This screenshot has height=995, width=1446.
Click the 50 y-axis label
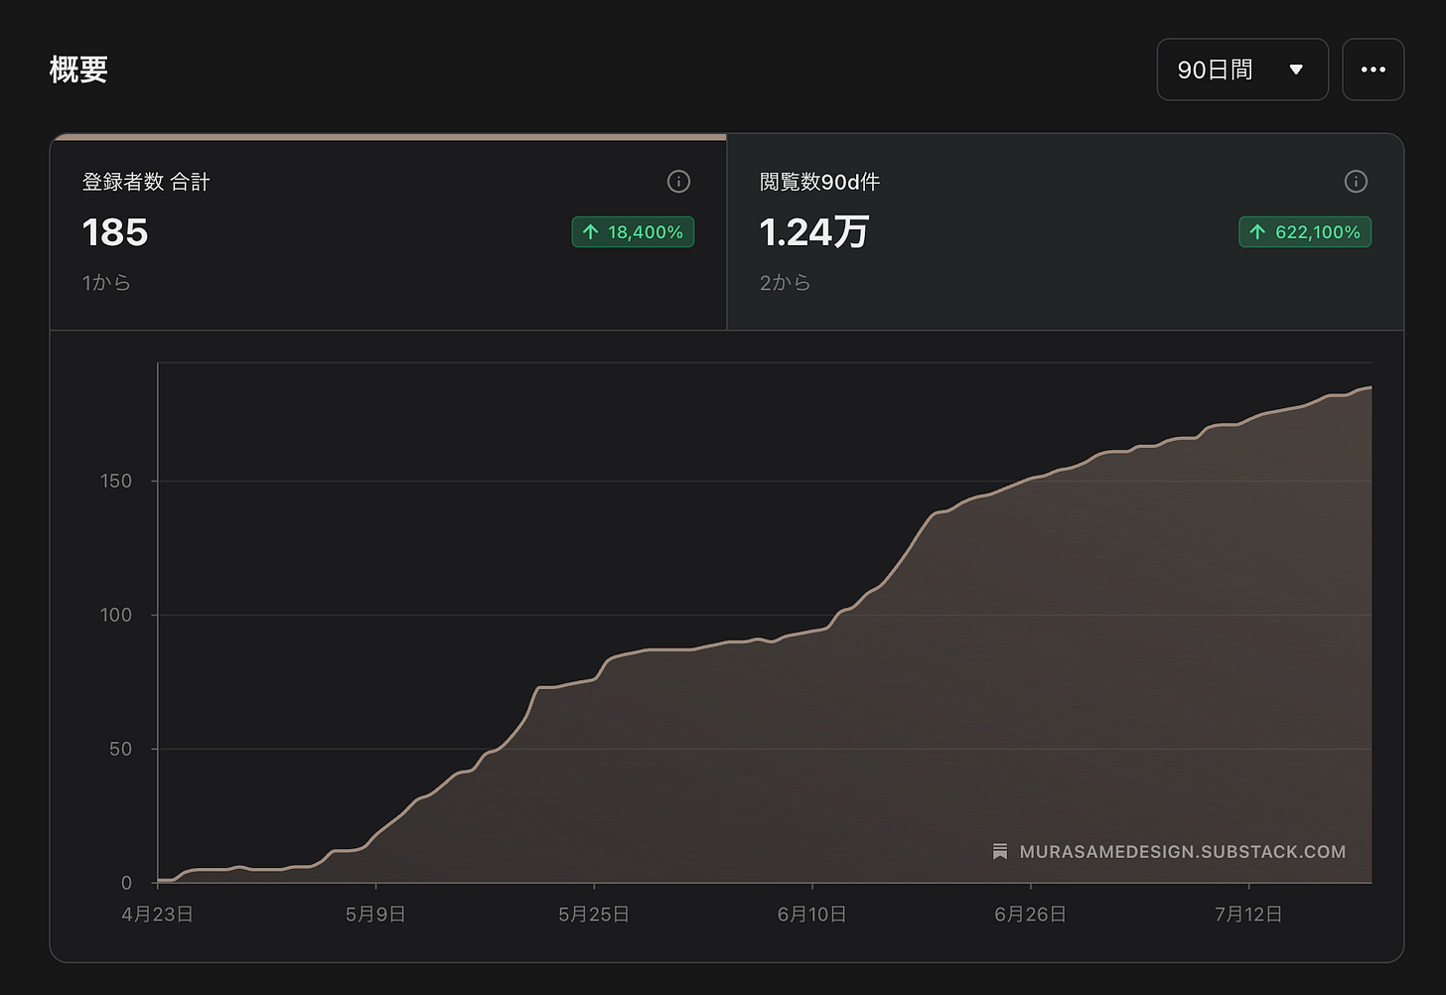coord(120,749)
